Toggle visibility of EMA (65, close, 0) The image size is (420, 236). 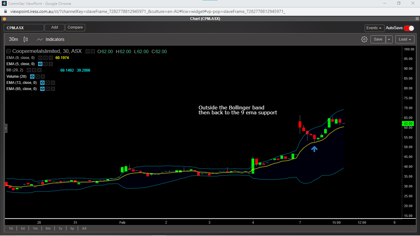[x=42, y=89]
